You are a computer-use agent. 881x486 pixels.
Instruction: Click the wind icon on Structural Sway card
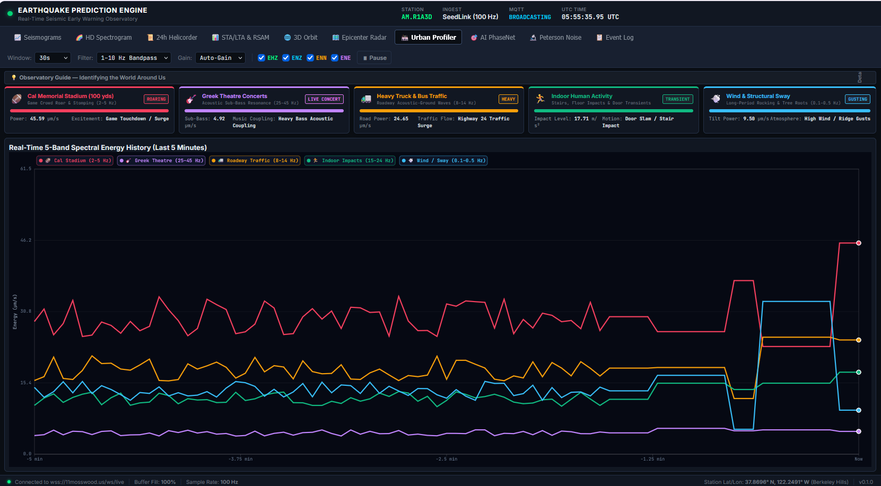(x=716, y=99)
